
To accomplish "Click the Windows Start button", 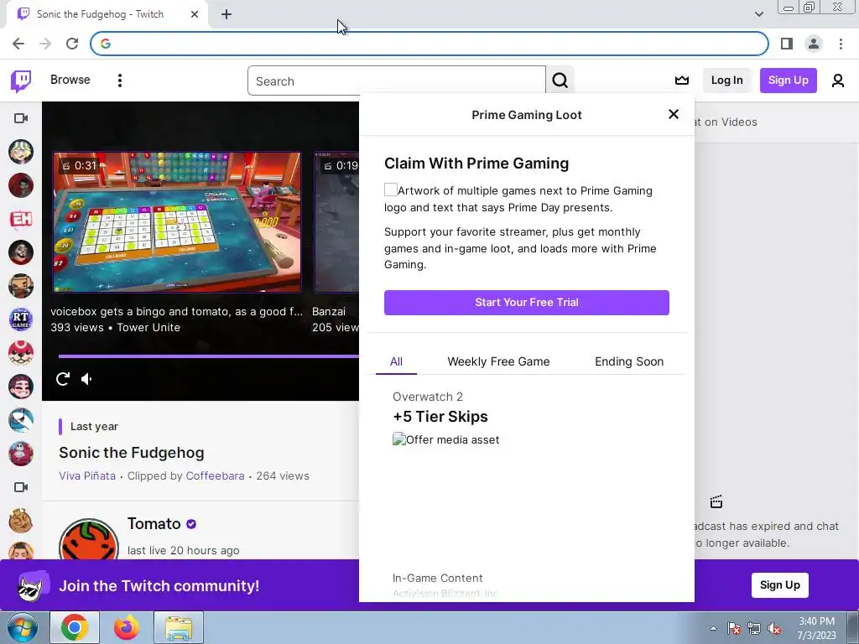I will click(x=22, y=627).
